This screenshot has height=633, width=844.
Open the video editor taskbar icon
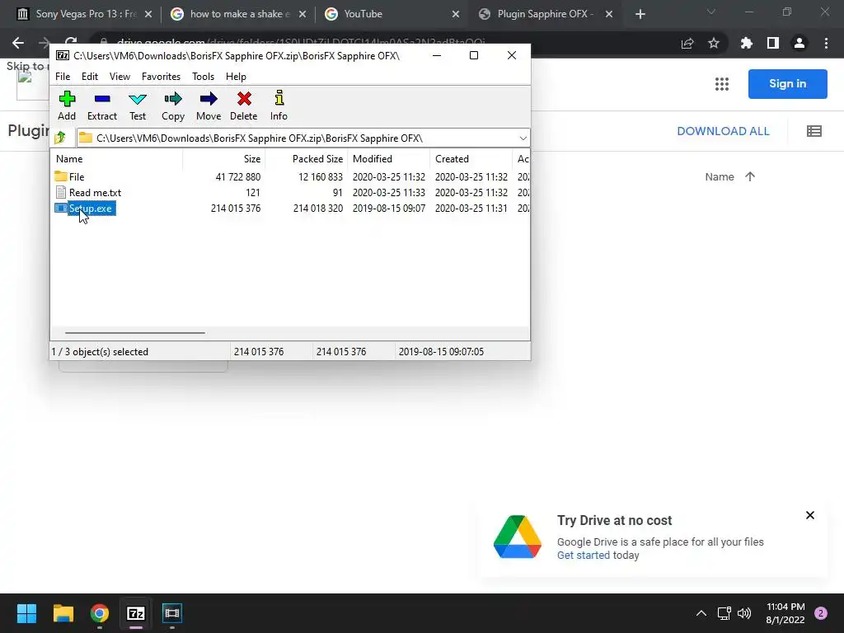click(x=172, y=613)
